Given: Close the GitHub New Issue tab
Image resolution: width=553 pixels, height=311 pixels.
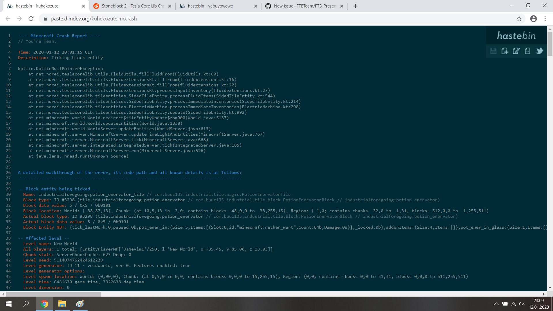Looking at the screenshot, I should (x=342, y=6).
